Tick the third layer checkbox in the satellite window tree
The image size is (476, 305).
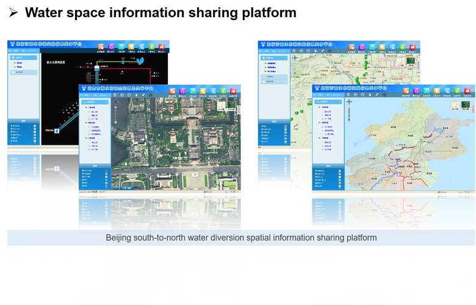click(89, 119)
